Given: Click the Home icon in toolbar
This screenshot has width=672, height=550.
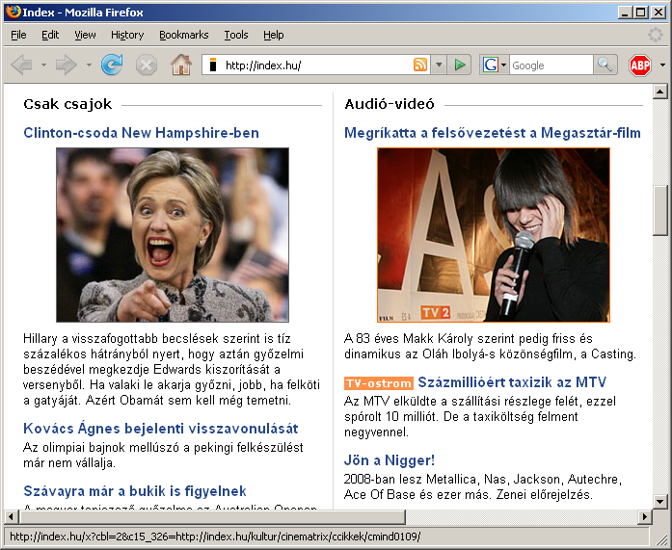Looking at the screenshot, I should tap(180, 65).
